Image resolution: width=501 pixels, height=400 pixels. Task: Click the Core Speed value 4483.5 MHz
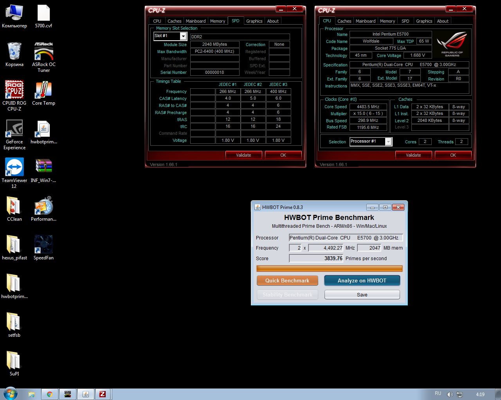coord(368,107)
